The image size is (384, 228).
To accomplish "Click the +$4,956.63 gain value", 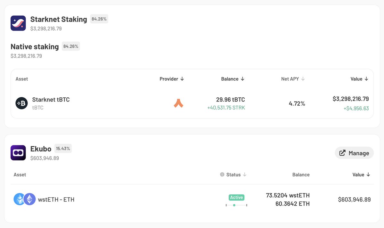I will pos(356,109).
